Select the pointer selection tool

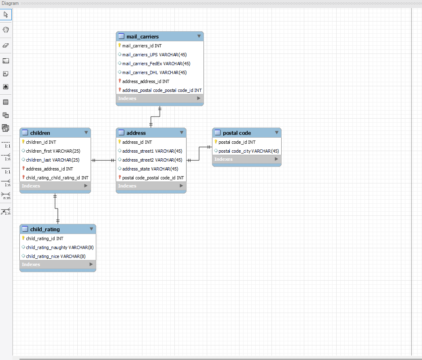[6, 15]
